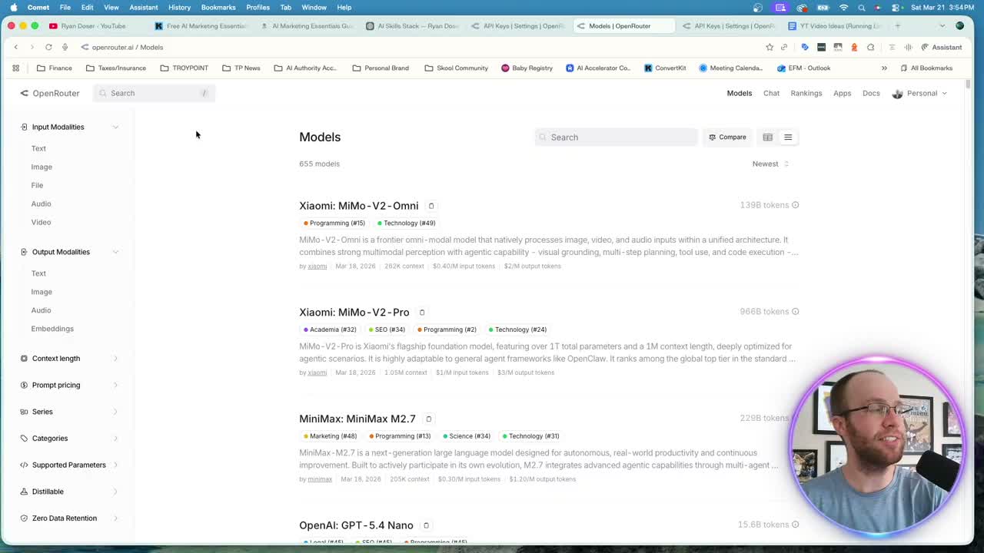This screenshot has height=553, width=984.
Task: Expand the Prompt pricing filter
Action: point(69,385)
